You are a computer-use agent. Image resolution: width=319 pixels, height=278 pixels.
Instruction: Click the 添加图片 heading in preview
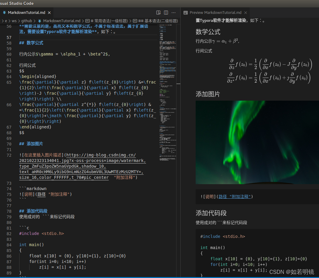208,94
